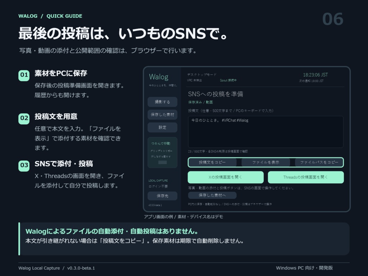The width and height of the screenshot is (368, 276).
Task: Click the デスクトップモード label
Action: point(202,75)
